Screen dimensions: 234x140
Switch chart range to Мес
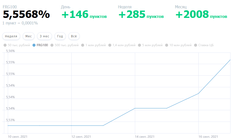click(x=28, y=36)
